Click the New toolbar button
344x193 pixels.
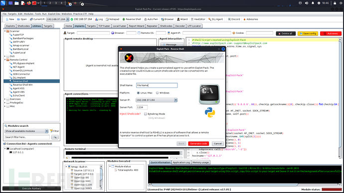tap(10, 19)
